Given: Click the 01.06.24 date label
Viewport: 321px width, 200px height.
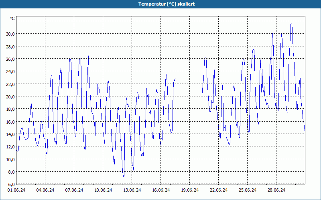Looking at the screenshot, I should click(16, 190).
